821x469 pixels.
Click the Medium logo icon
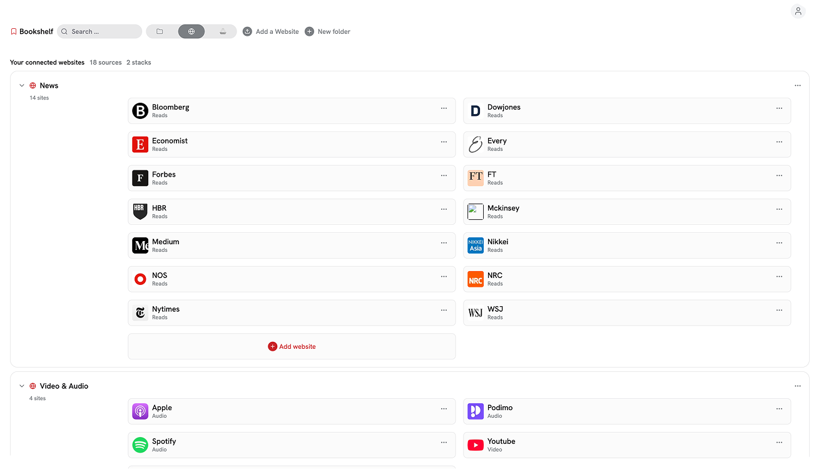(140, 245)
